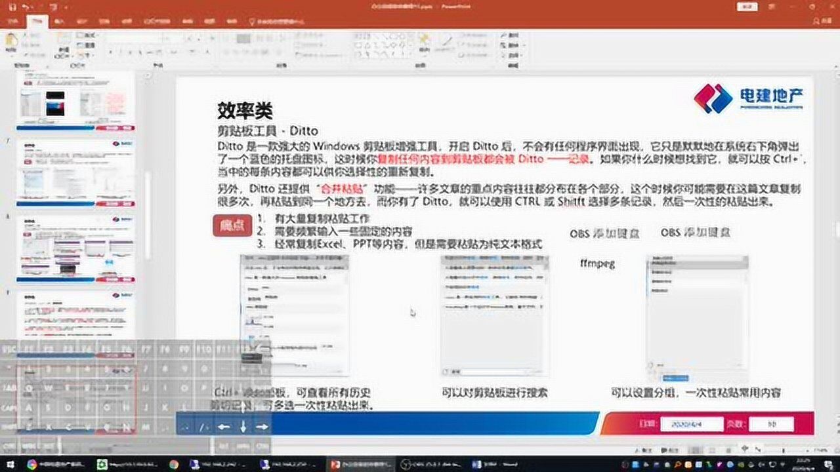Viewport: 840px width, 472px height.
Task: Select the center alignment icon
Action: pos(235,51)
